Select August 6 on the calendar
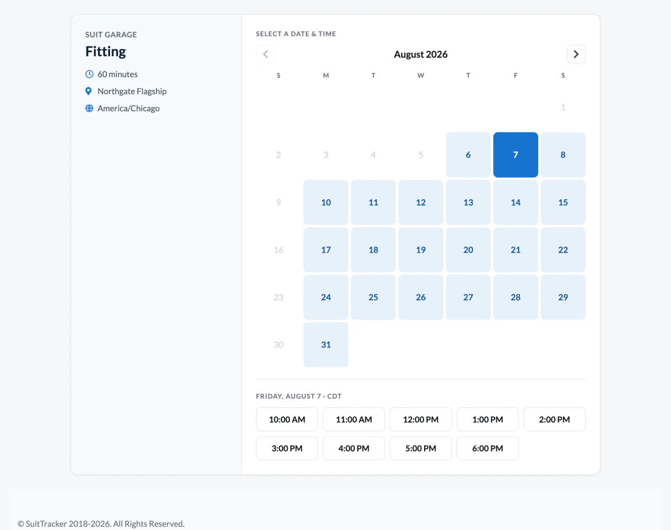This screenshot has width=671, height=530. coord(468,155)
